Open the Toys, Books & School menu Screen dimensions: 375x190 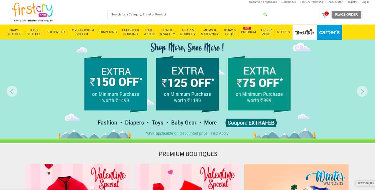82,32
